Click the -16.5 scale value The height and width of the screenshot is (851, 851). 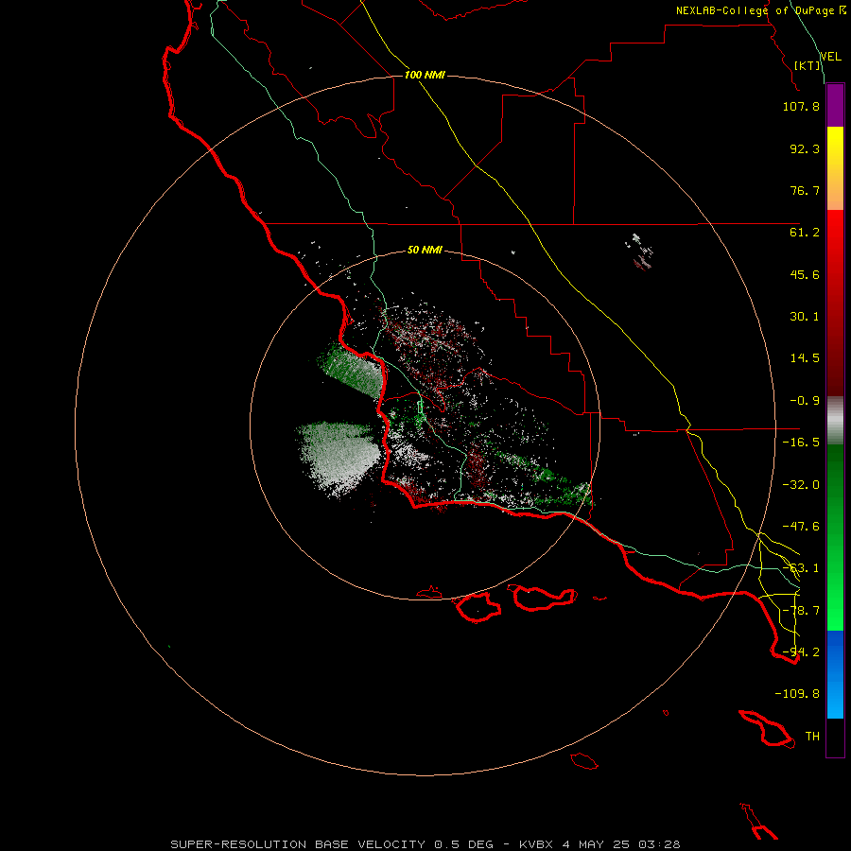pos(801,443)
